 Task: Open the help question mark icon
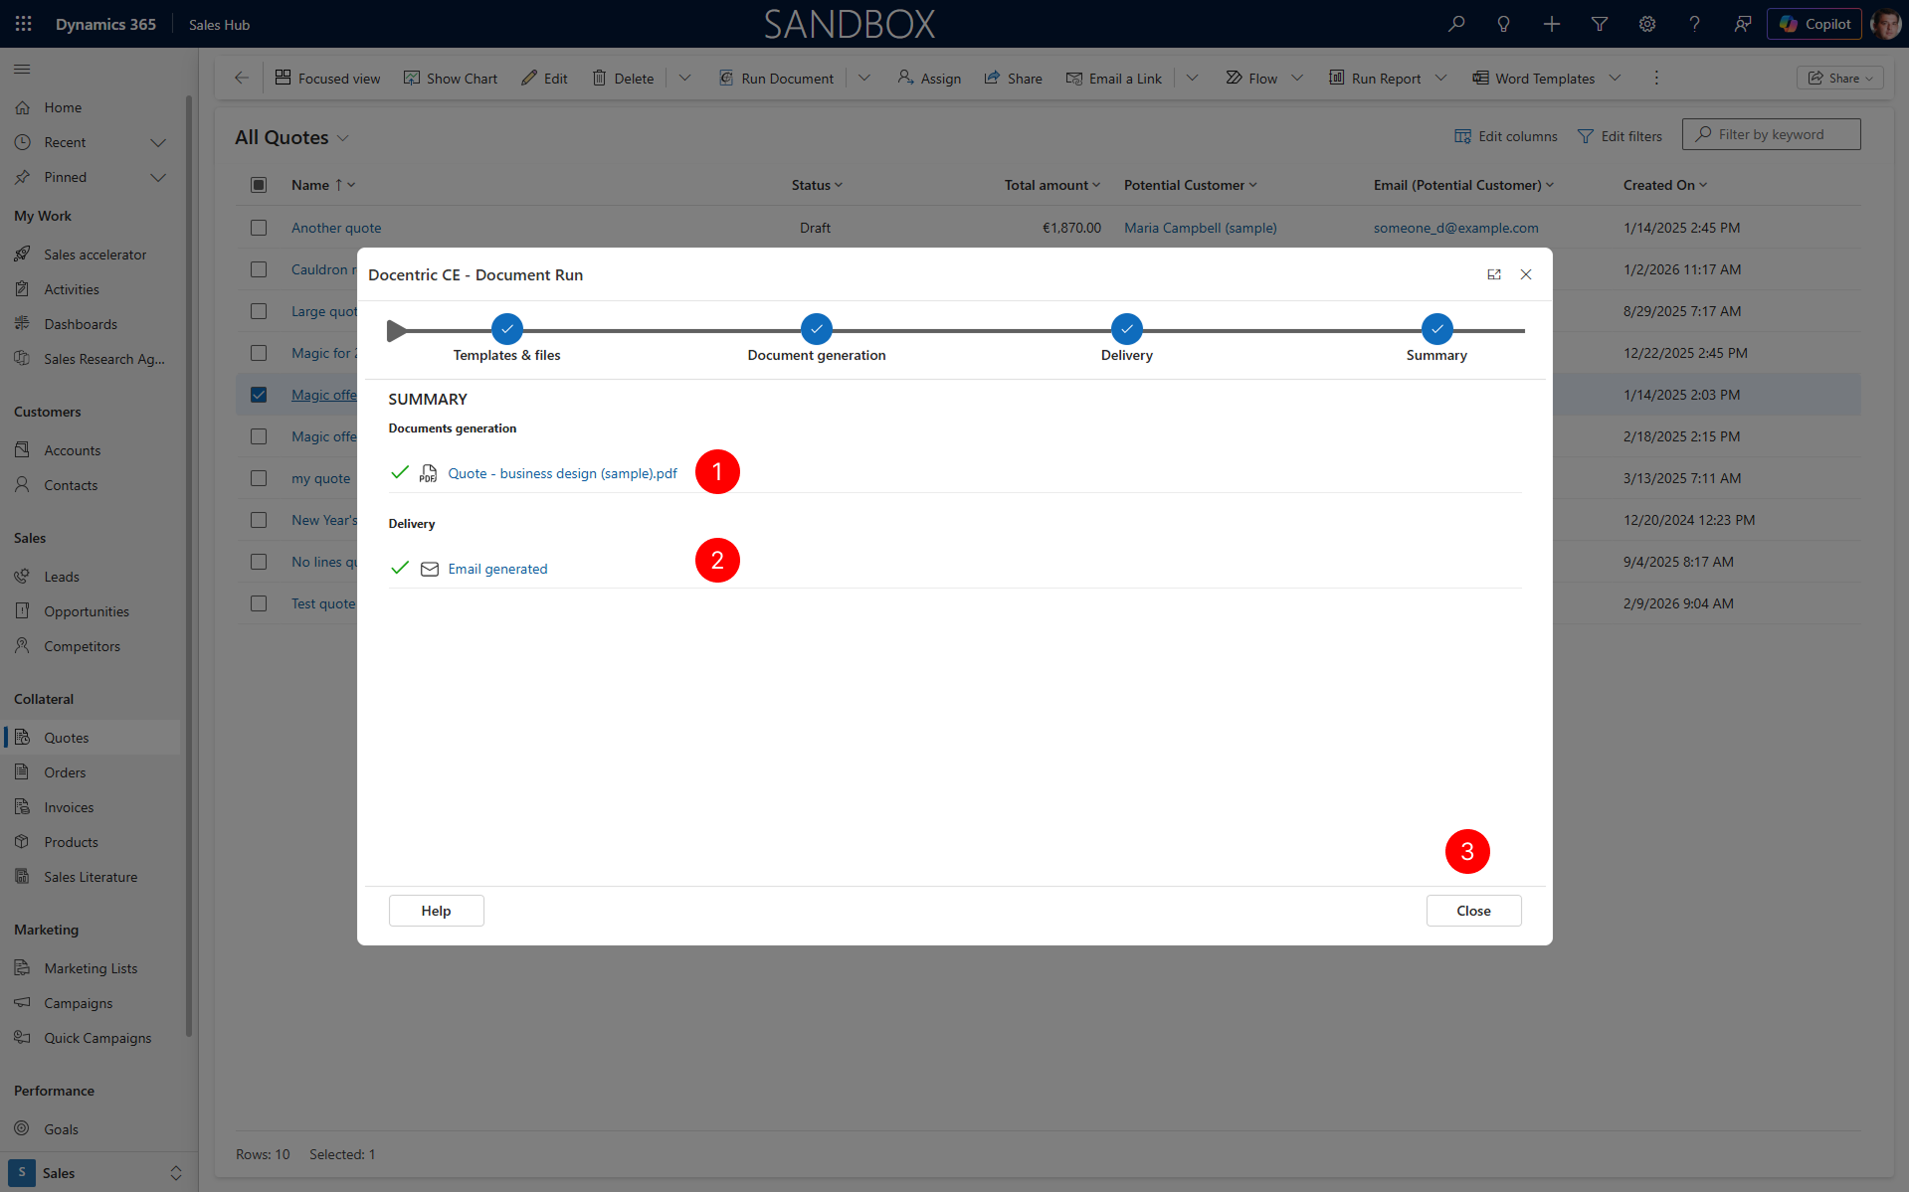tap(1695, 24)
